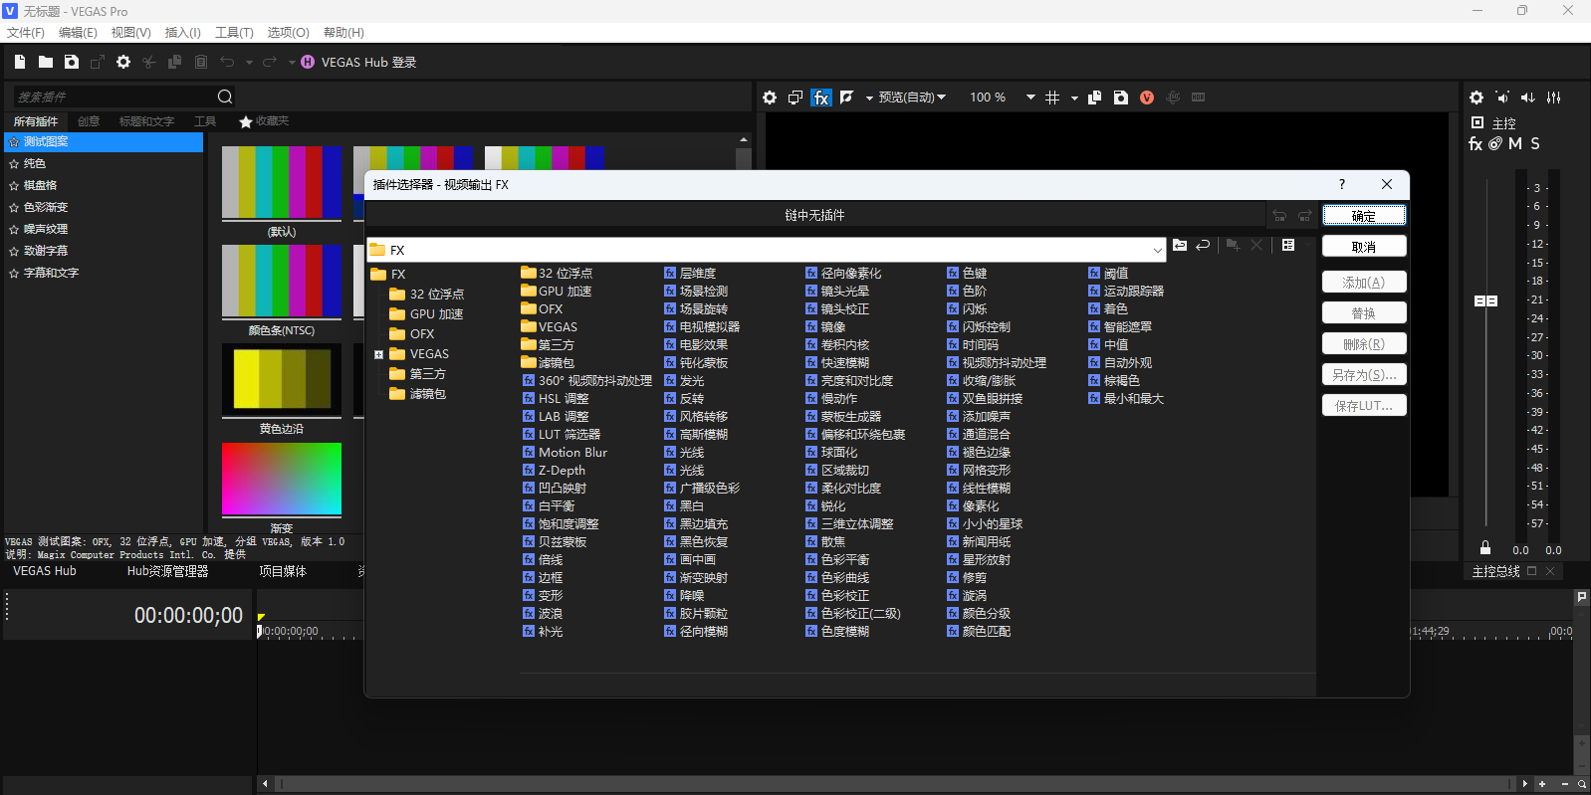1591x795 pixels.
Task: Open the 100% zoom dropdown
Action: click(1030, 98)
